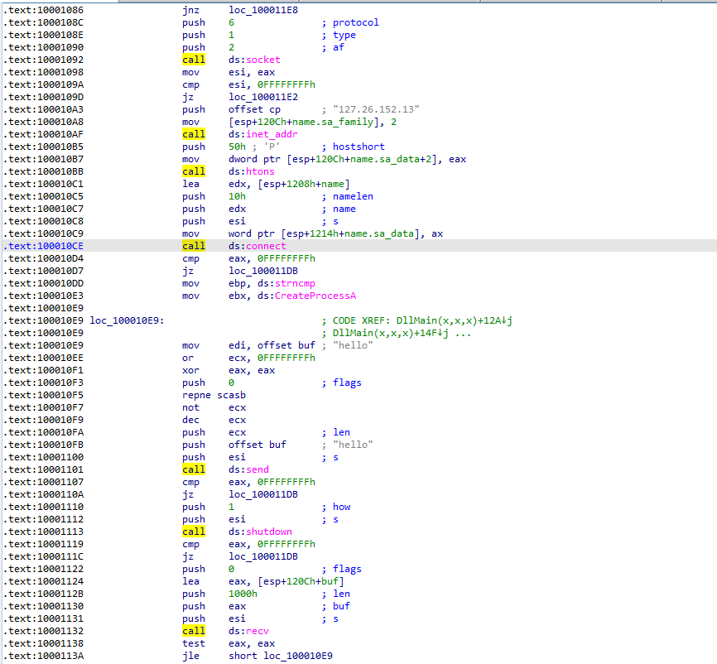
Task: Click the send function name
Action: click(x=257, y=469)
